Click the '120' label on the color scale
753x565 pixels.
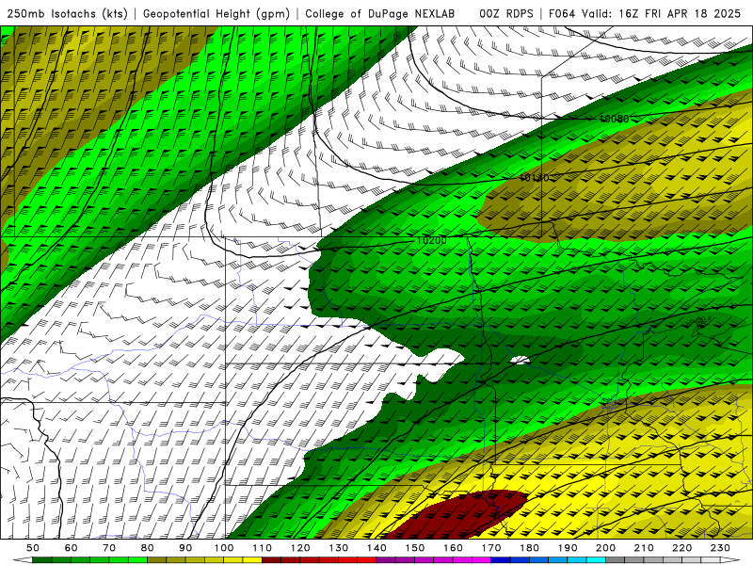click(300, 548)
